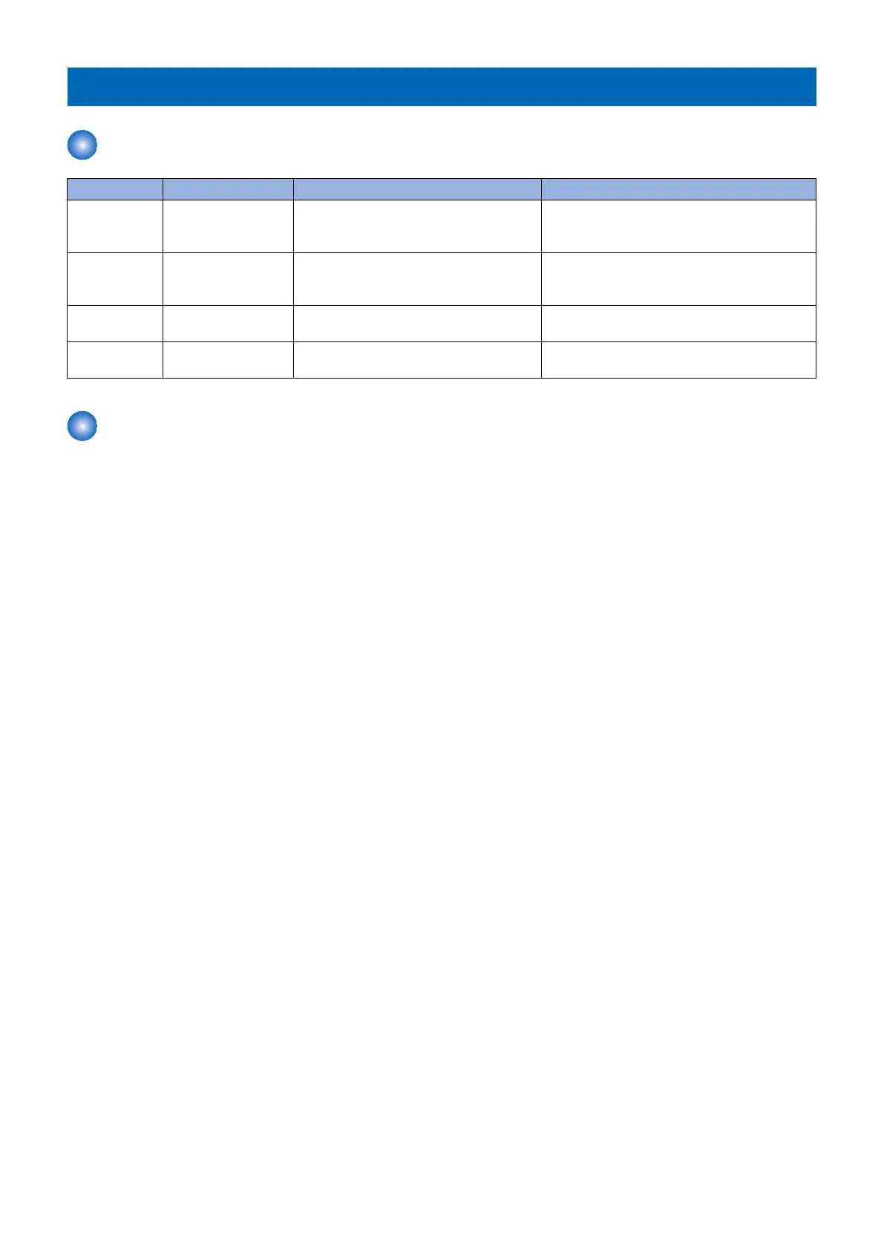The height and width of the screenshot is (1250, 884).
Task: Select the fourth column header cell
Action: click(x=678, y=189)
